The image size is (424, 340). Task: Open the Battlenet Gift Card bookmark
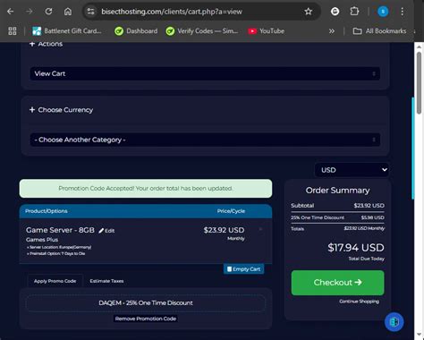(x=67, y=31)
